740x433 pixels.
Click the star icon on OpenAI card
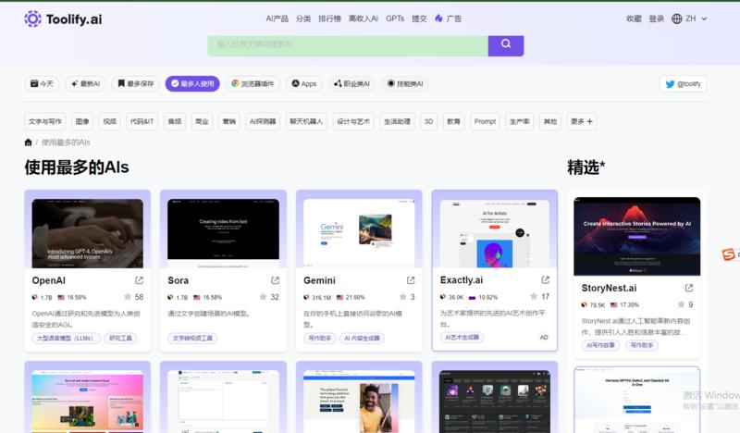coord(128,297)
